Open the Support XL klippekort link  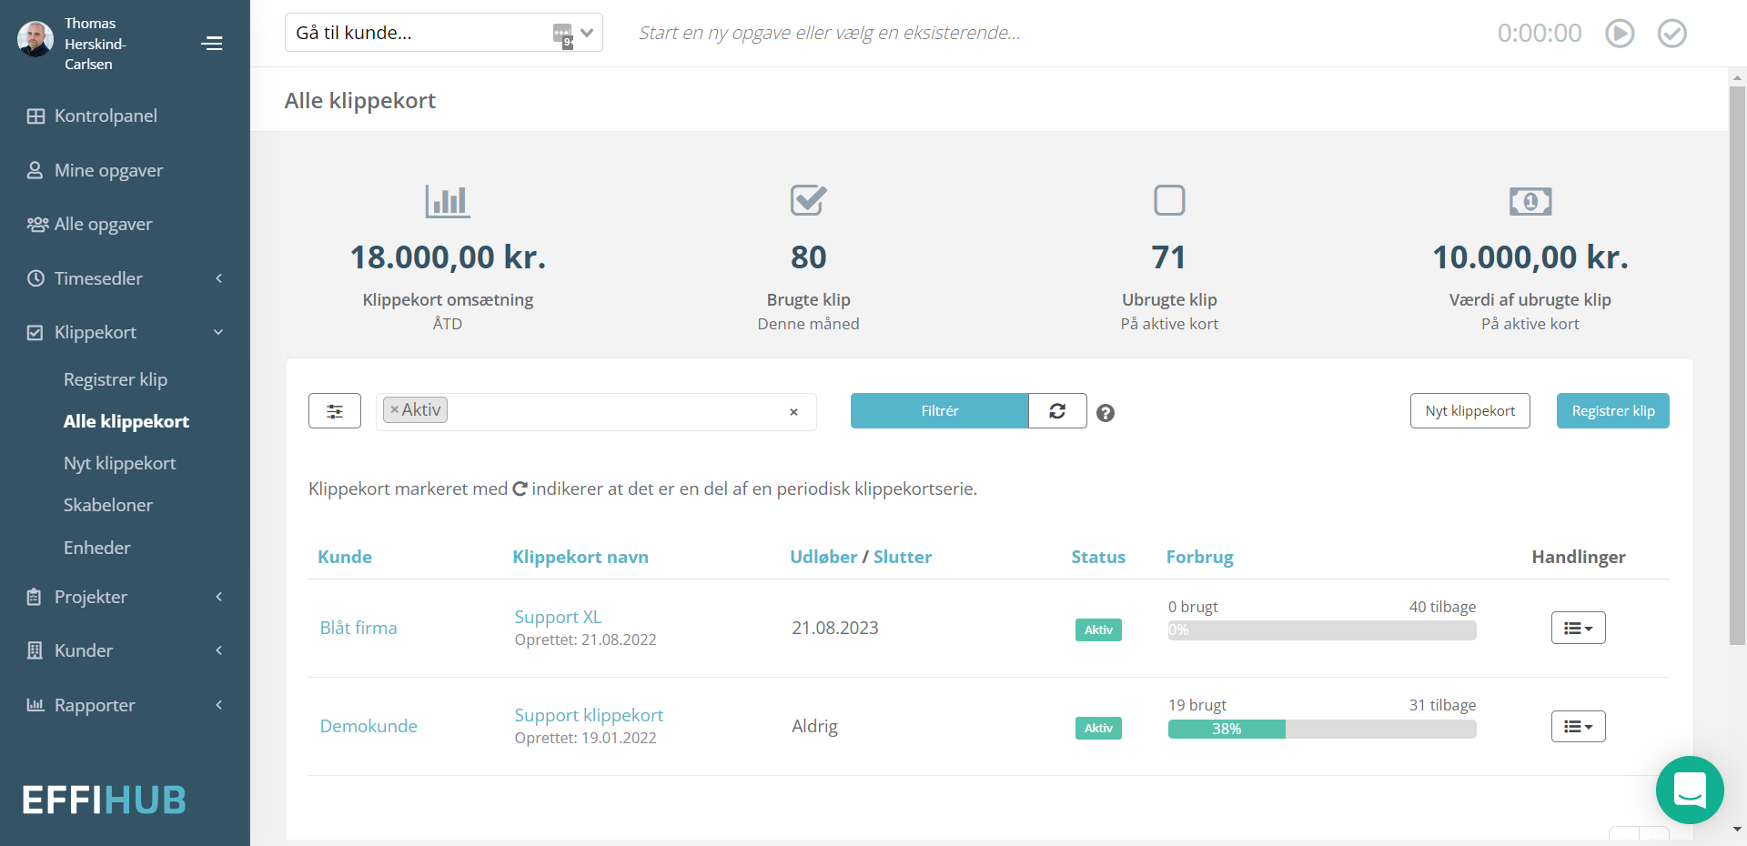(558, 617)
